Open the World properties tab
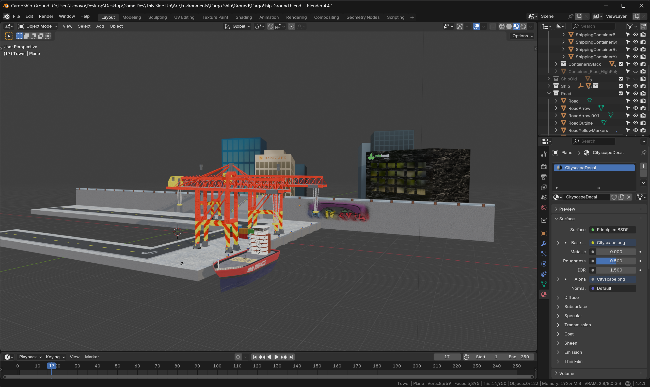This screenshot has width=650, height=387. (x=544, y=208)
